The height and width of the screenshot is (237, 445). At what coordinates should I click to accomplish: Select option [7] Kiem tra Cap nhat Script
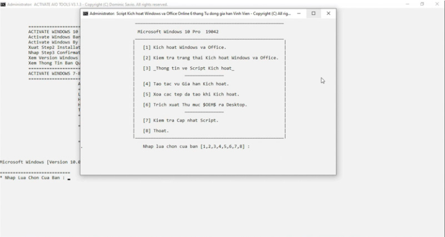coord(180,120)
